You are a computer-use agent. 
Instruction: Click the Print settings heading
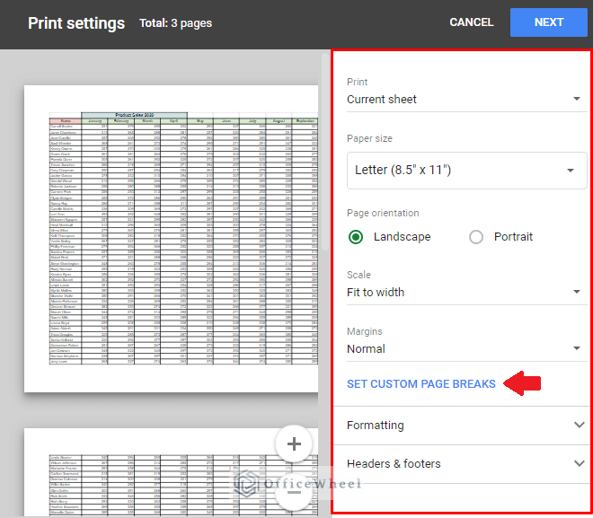pos(76,22)
